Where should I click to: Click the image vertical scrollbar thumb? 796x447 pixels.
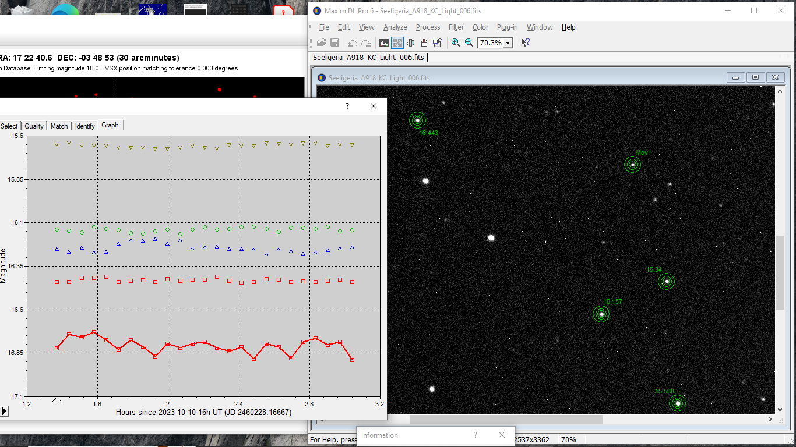(x=780, y=272)
